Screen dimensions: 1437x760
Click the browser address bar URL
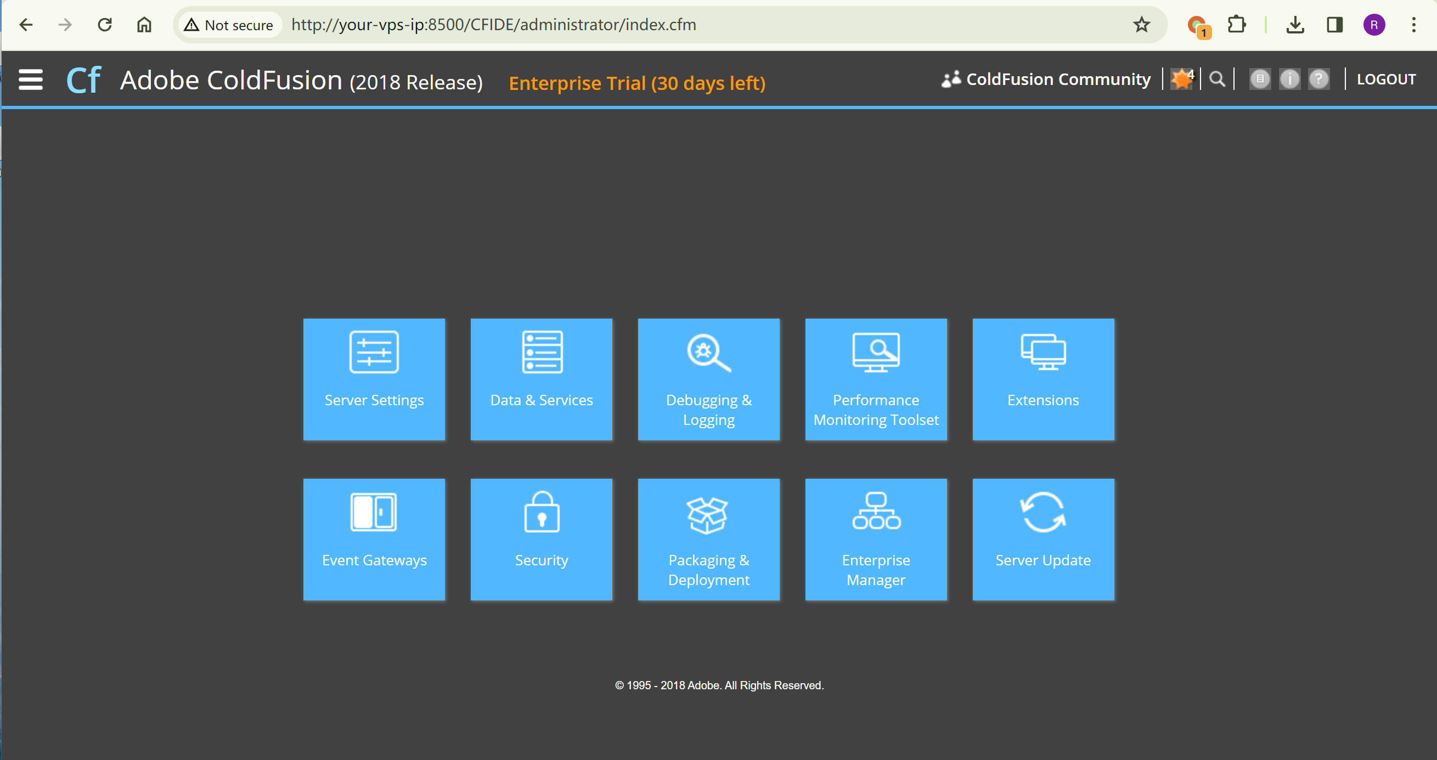pos(493,25)
